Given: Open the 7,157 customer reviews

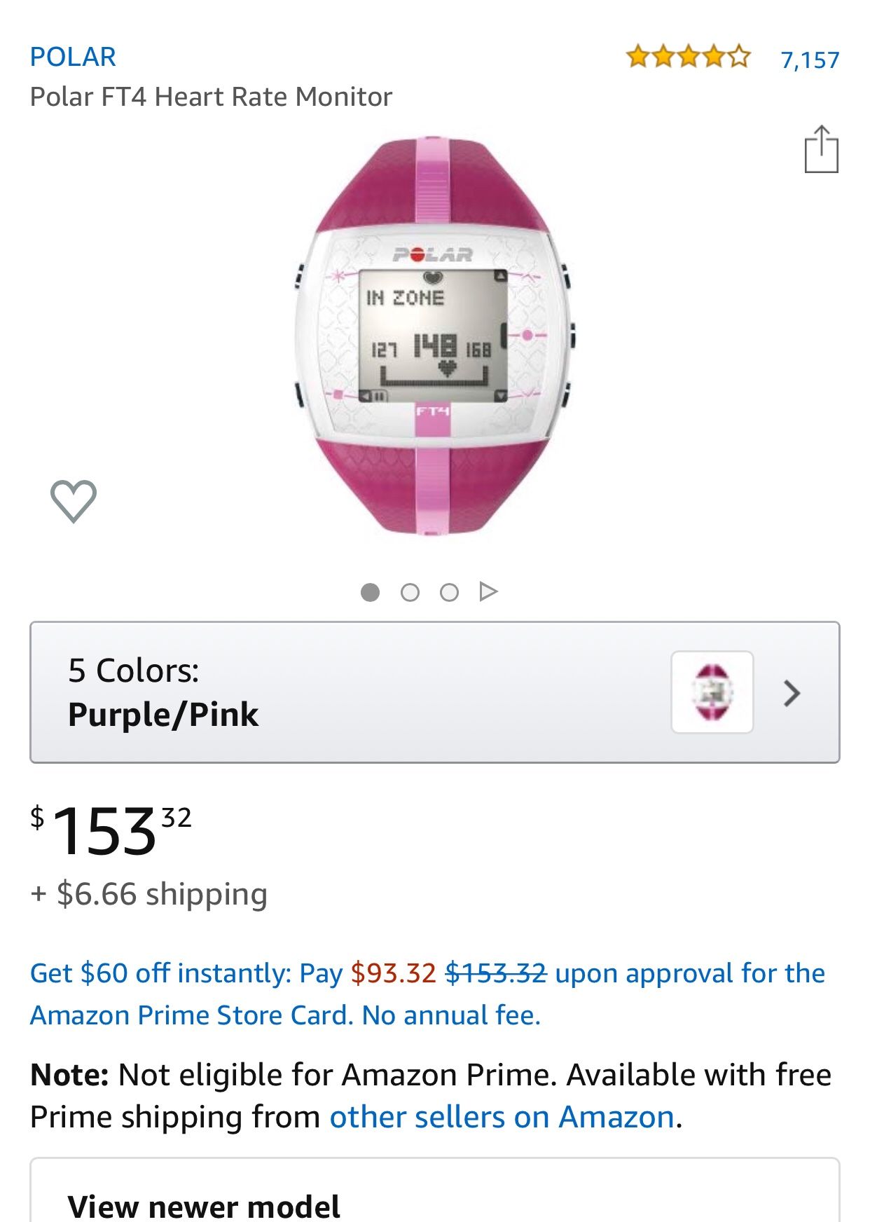Looking at the screenshot, I should tap(810, 60).
